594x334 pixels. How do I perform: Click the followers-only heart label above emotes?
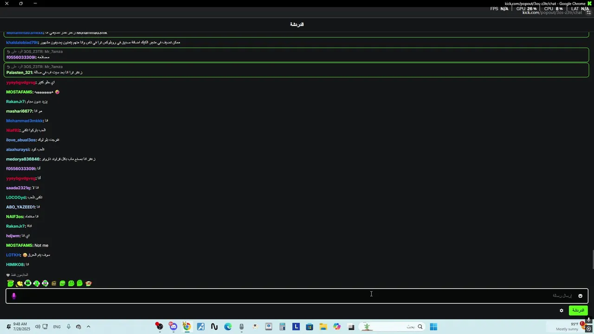tap(17, 275)
